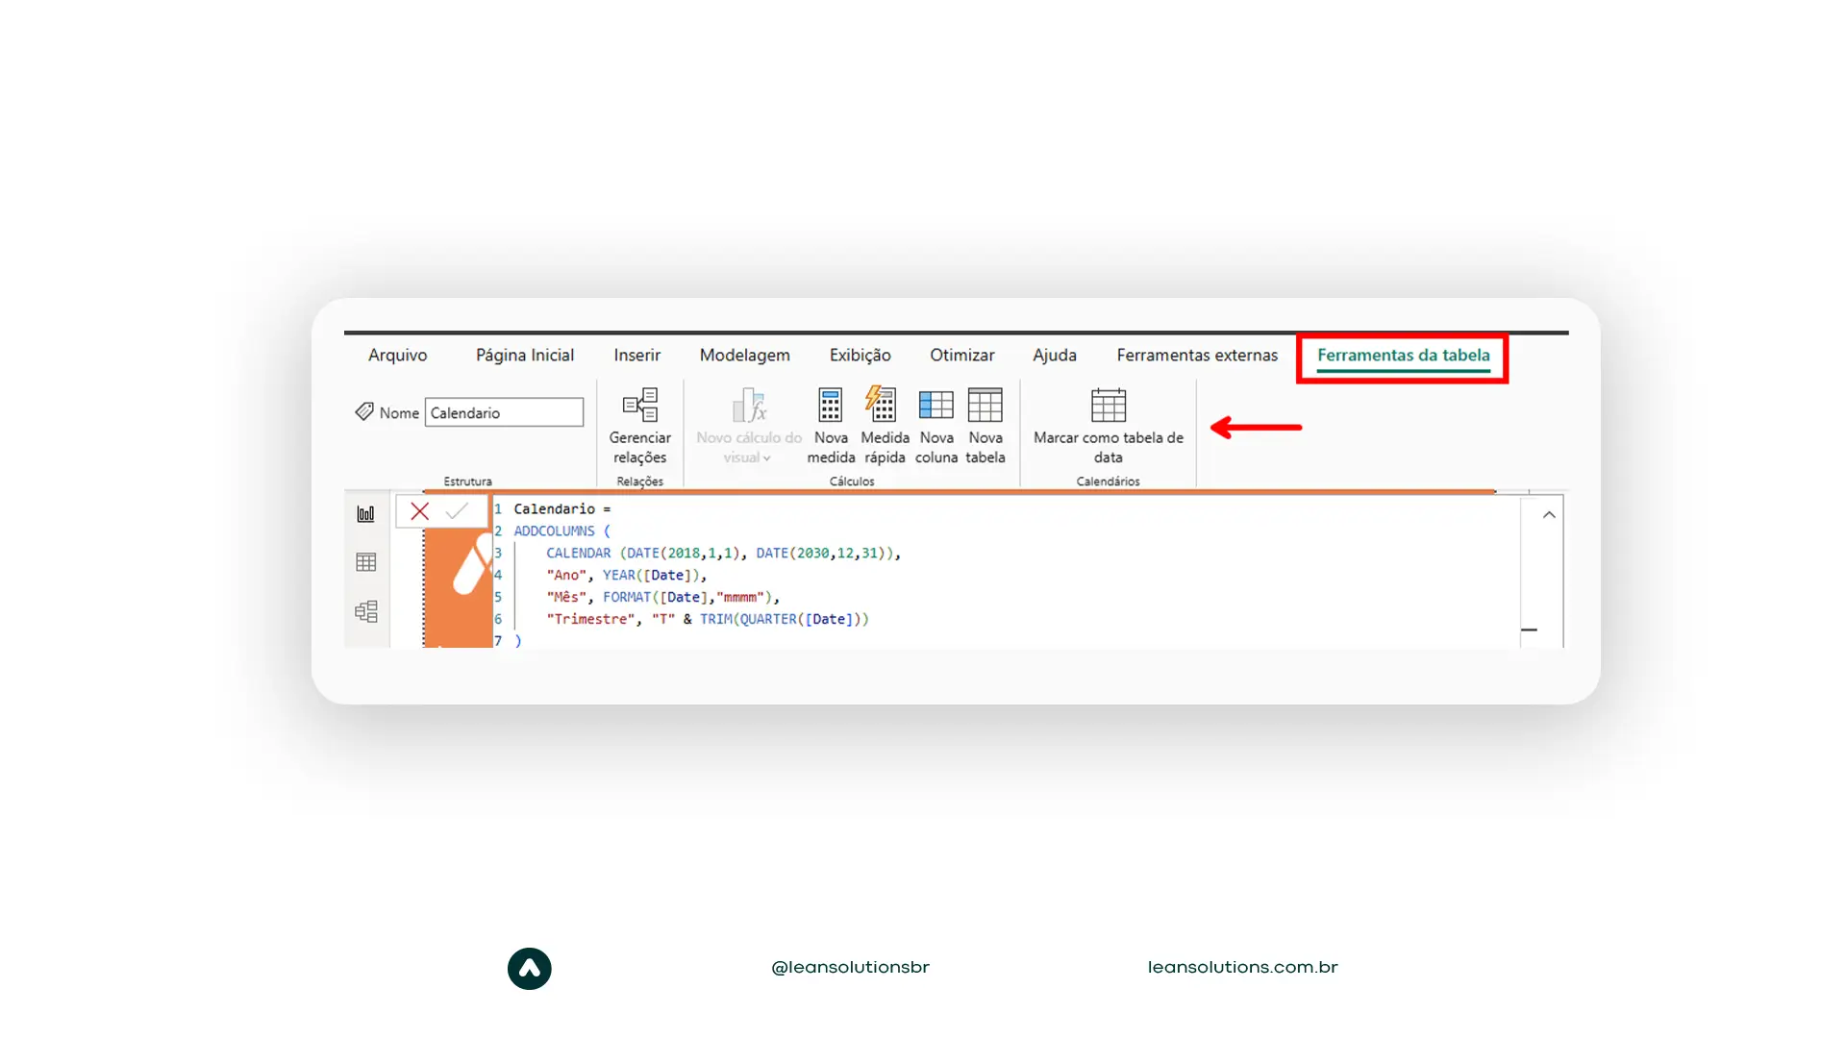Switch to Report view icon

click(365, 514)
